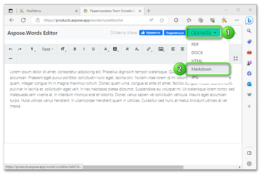This screenshot has height=174, width=261.
Task: Open the font size tool
Action: pos(63,49)
